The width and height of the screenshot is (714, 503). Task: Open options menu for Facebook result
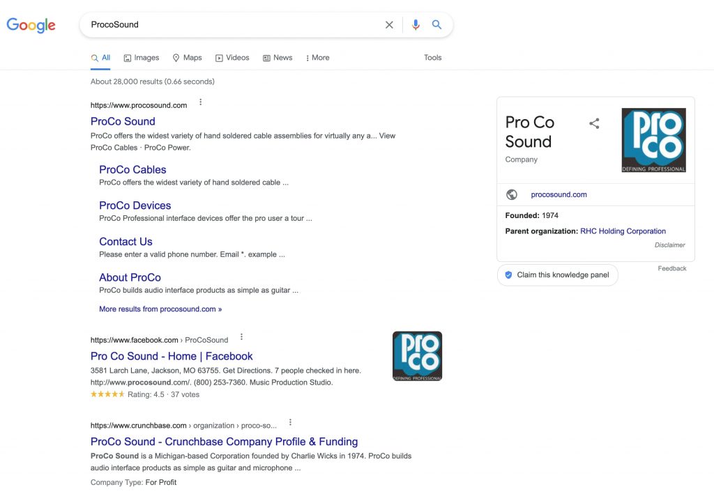click(241, 337)
